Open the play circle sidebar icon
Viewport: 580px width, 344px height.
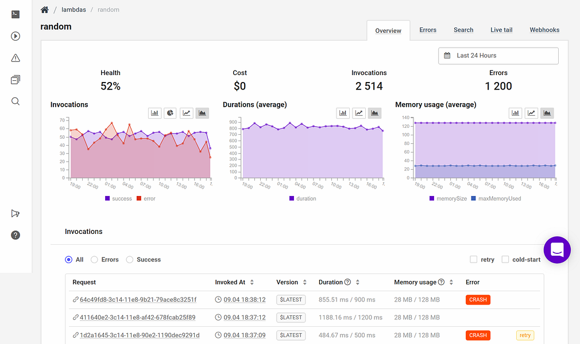pyautogui.click(x=16, y=36)
